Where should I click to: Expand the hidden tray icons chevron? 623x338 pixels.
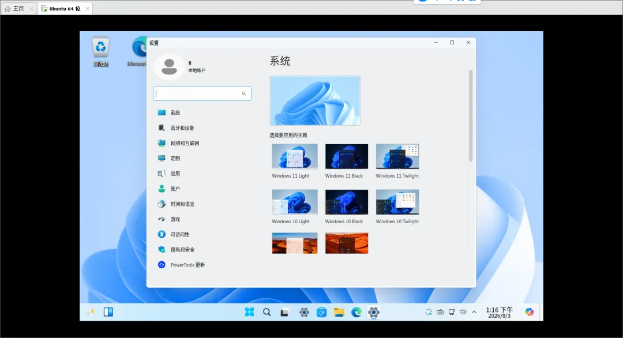474,312
